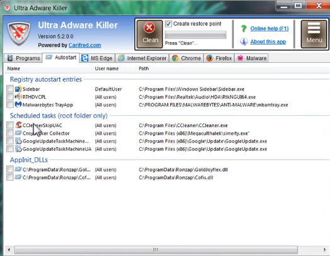The width and height of the screenshot is (330, 256).
Task: Toggle the Create restore point checkbox
Action: point(168,24)
